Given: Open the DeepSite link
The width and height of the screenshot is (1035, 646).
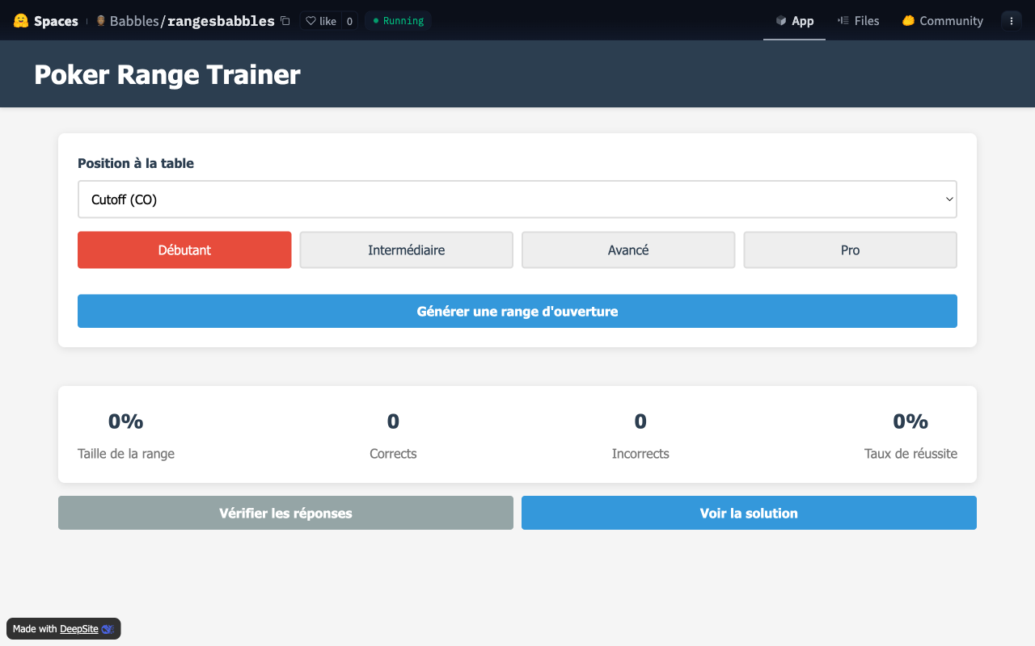Looking at the screenshot, I should pos(79,629).
